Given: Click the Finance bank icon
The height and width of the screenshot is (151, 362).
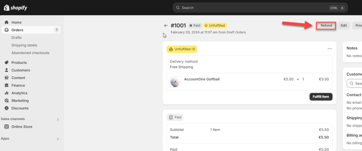Looking at the screenshot, I should (7, 85).
